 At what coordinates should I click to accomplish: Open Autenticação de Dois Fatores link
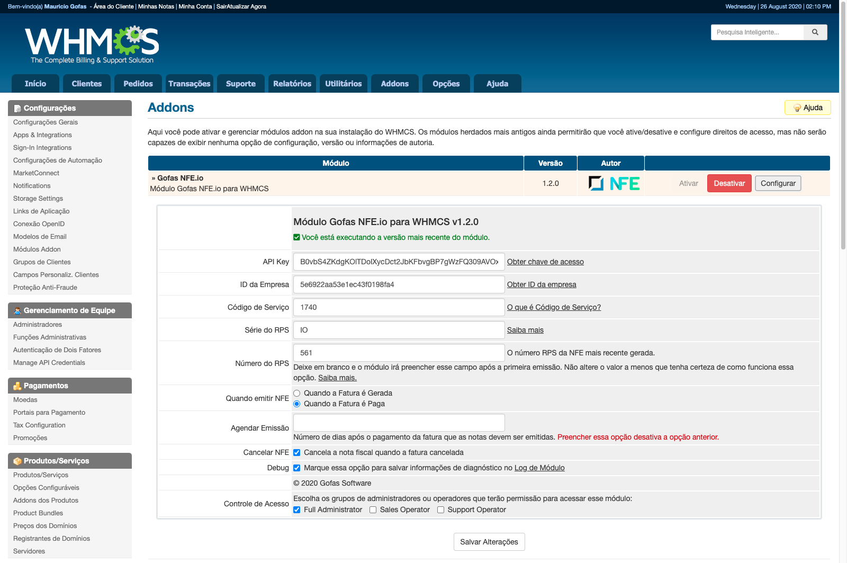[57, 350]
